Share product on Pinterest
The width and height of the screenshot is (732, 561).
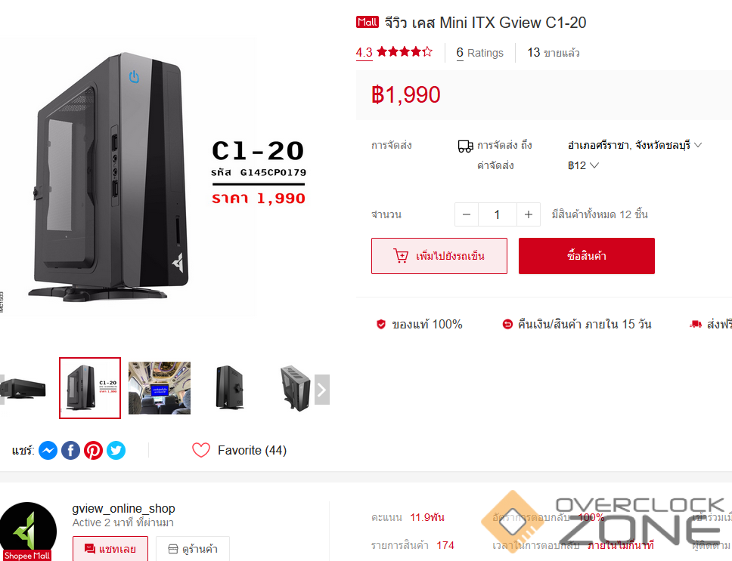(x=93, y=451)
